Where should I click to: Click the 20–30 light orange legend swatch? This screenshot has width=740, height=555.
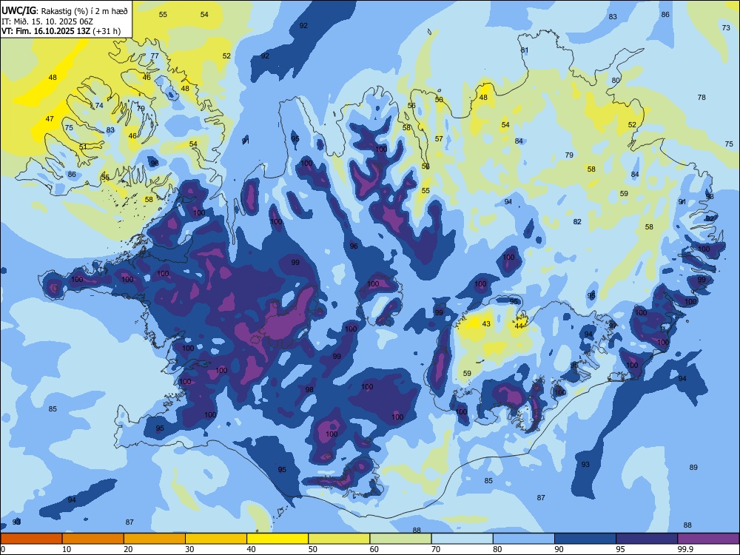155,539
